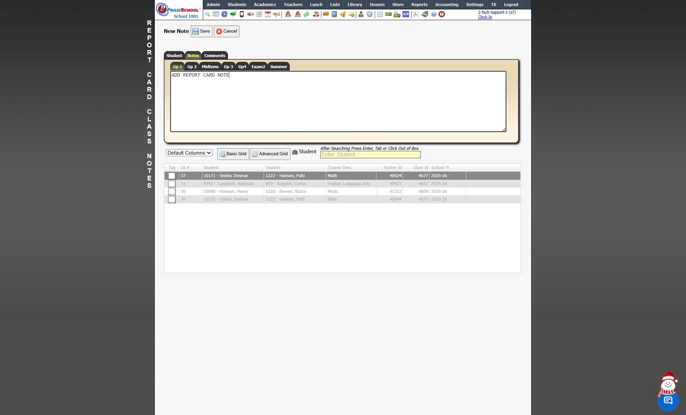Viewport: 686px width, 415px height.
Task: Open the Reports menu
Action: (x=419, y=4)
